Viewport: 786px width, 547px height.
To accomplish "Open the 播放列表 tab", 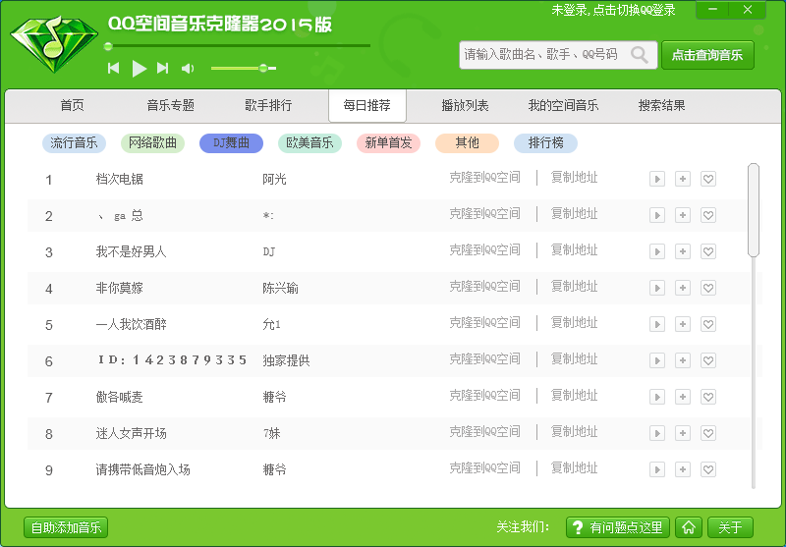I will [x=465, y=106].
